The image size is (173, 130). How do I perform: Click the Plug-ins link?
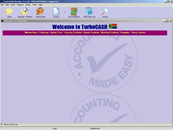44,32
